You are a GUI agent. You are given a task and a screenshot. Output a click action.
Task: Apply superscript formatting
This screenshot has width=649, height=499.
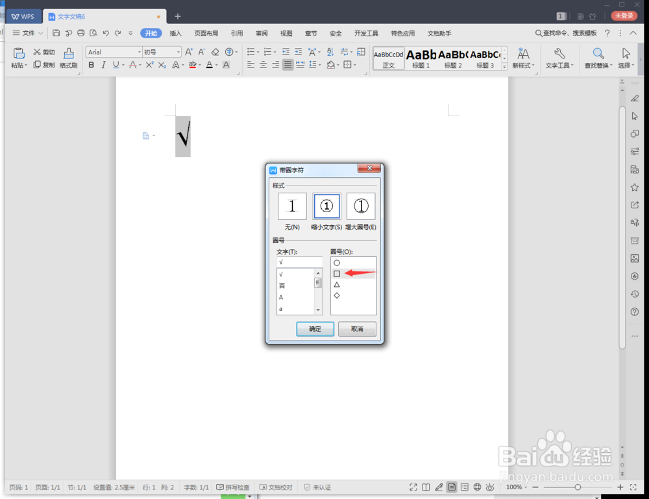(149, 65)
